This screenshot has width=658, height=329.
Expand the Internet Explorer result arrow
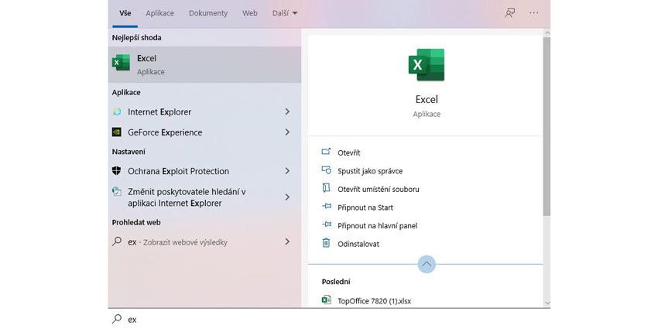(287, 111)
